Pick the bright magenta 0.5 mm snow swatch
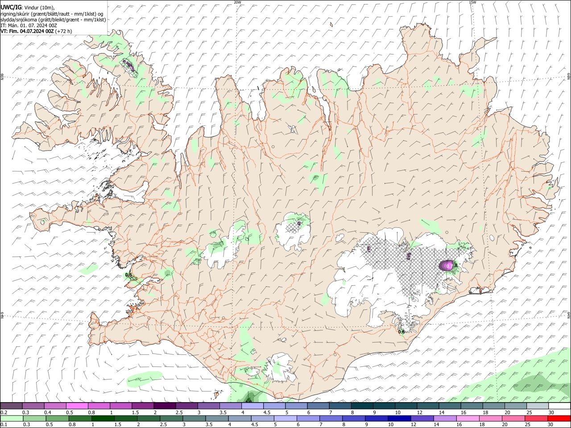571x428 pixels. pos(77,406)
